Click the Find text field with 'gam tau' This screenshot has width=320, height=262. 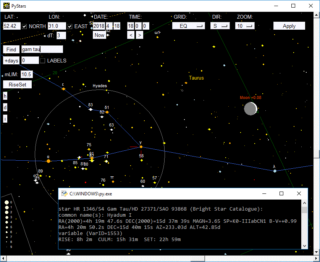pyautogui.click(x=42, y=50)
